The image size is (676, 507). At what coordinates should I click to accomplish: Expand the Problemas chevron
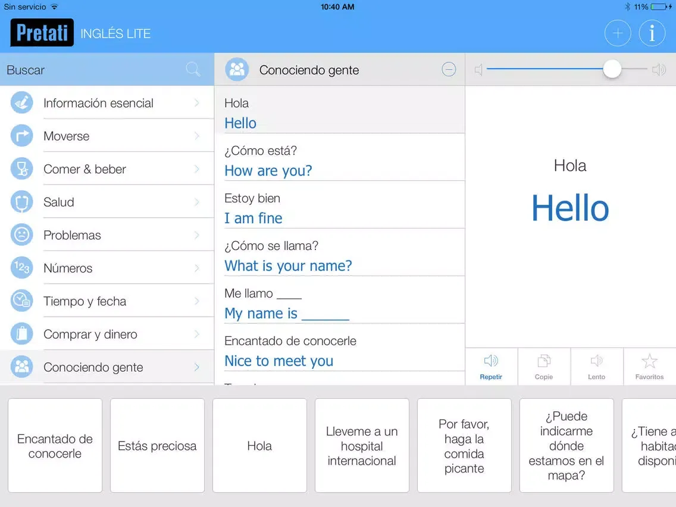pyautogui.click(x=196, y=235)
